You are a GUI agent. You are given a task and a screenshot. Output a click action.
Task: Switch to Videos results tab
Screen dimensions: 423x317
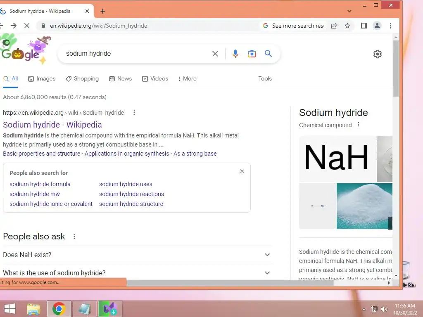point(155,79)
